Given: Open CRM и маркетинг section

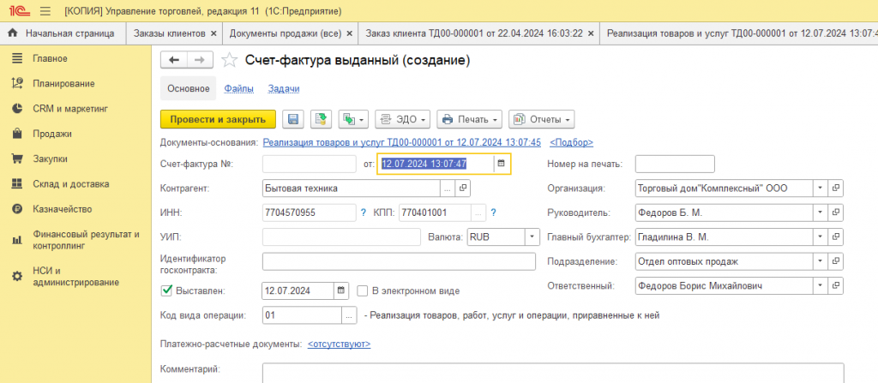Looking at the screenshot, I should pyautogui.click(x=70, y=109).
